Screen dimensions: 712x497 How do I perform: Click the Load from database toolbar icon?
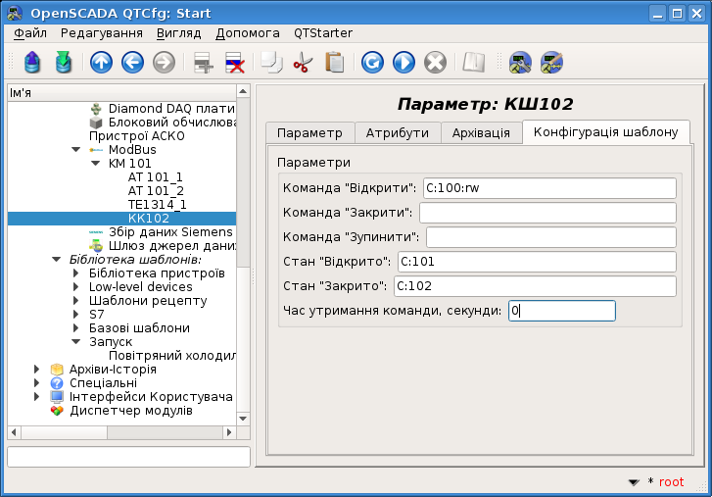coord(31,62)
